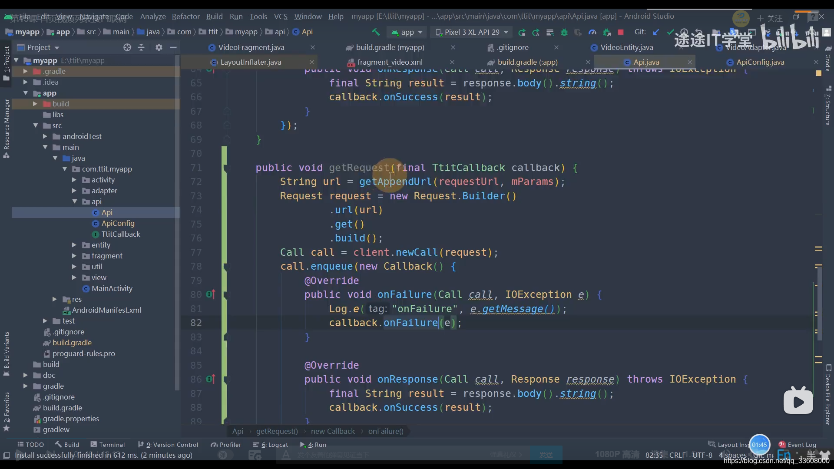Click UTF-8 encoding in status bar
Screen dimensions: 834x469
point(702,455)
